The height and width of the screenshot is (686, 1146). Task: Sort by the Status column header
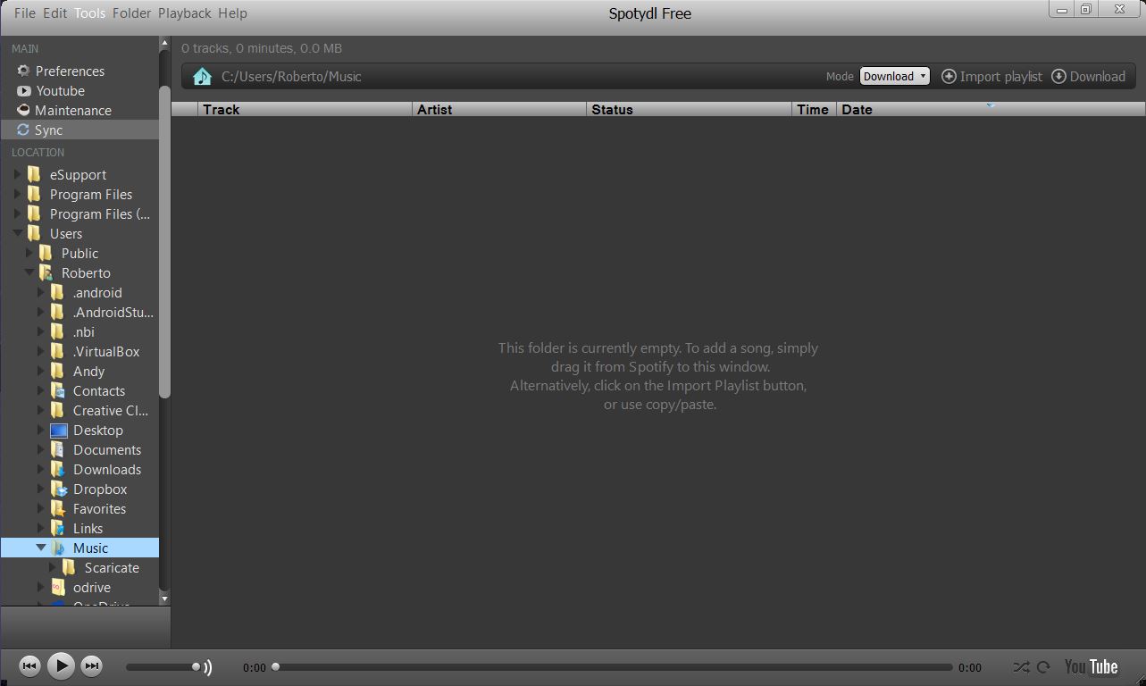click(x=689, y=109)
